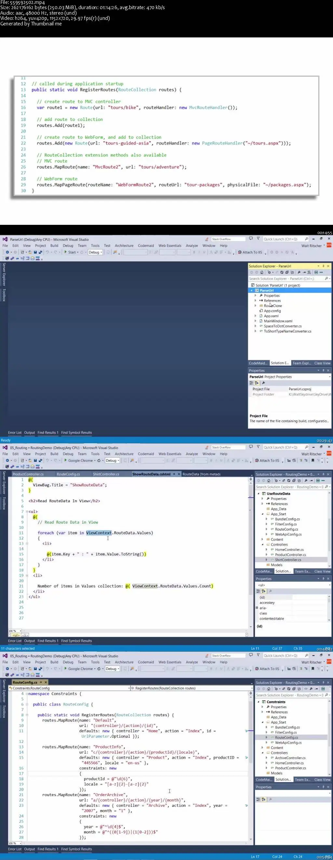Click Quick Launch magnifier in ParseUrl window

(306, 239)
